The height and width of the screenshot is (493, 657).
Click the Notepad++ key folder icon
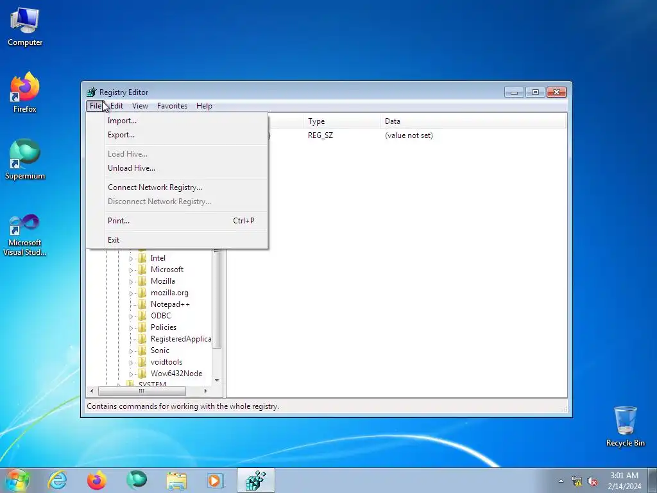point(142,304)
